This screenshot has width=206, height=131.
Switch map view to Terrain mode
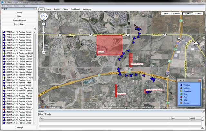pos(198,14)
